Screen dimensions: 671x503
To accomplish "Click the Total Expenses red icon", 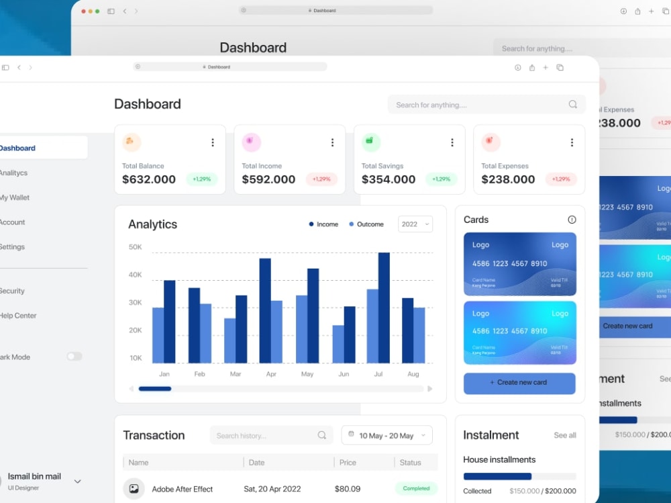I will (x=491, y=142).
